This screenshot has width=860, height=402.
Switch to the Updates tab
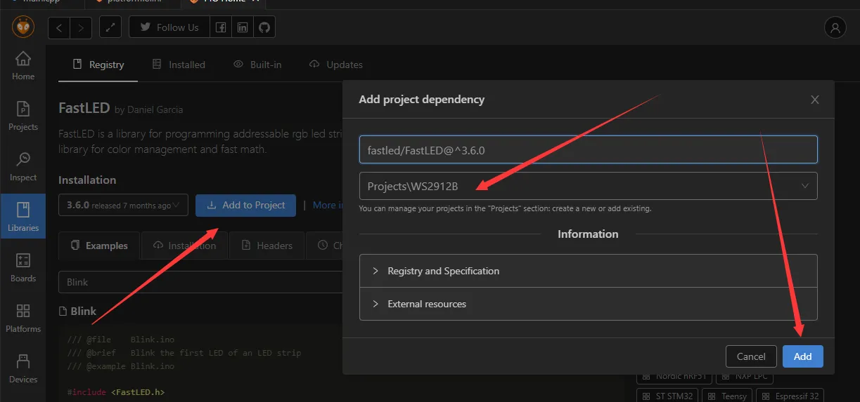click(336, 65)
